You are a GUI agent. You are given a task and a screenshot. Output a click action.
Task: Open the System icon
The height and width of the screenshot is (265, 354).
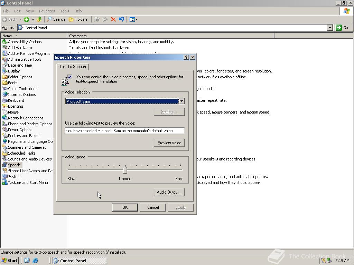5,176
